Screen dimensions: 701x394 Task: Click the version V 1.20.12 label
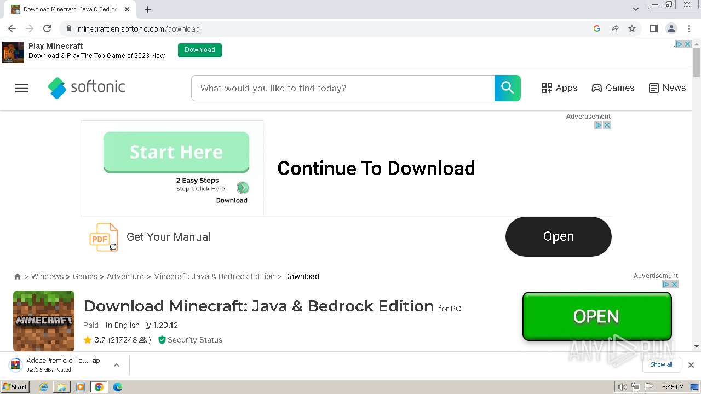162,325
